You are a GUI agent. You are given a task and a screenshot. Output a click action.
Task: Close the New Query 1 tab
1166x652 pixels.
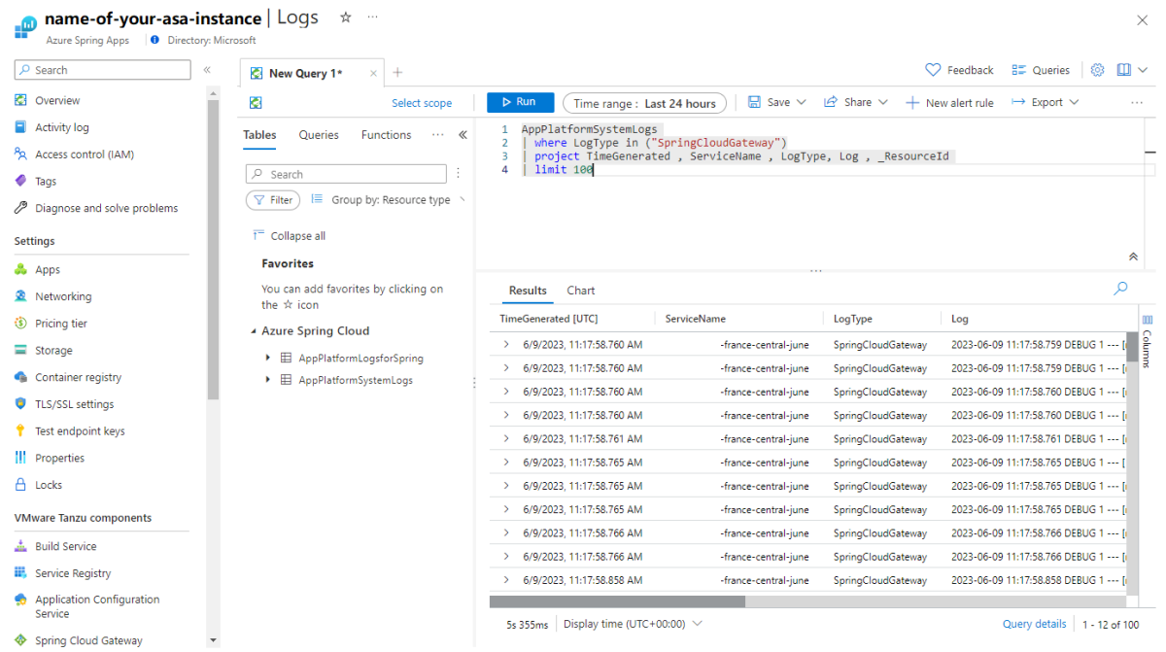point(374,73)
